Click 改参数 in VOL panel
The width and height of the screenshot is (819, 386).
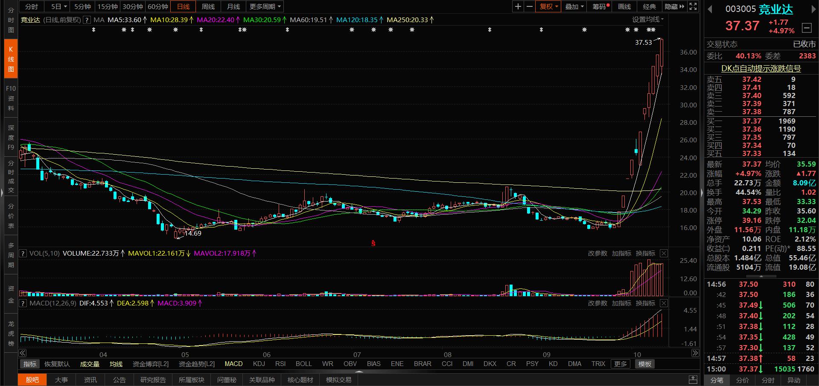tap(597, 253)
